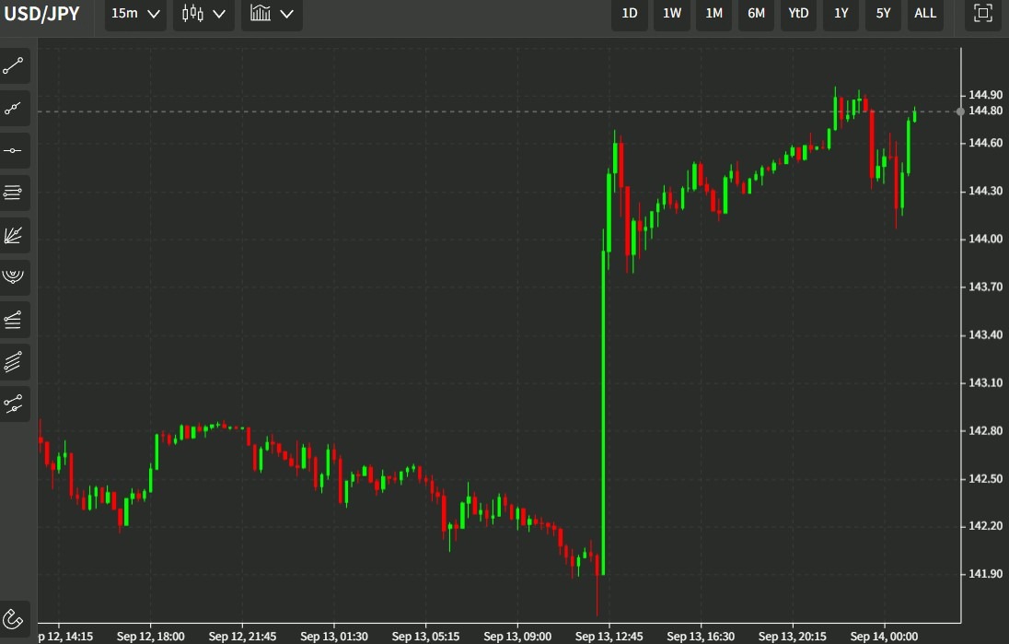This screenshot has width=1009, height=644.
Task: Click the 142.50 price axis label
Action: pyautogui.click(x=985, y=478)
